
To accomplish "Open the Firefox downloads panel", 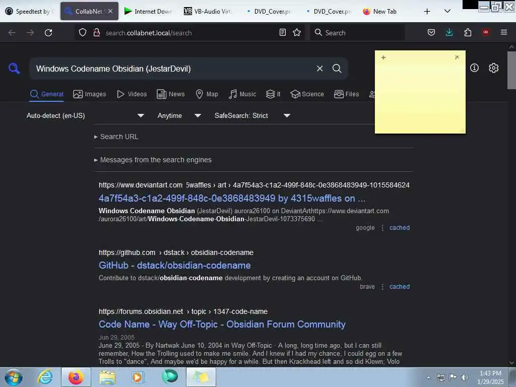I will click(x=449, y=32).
